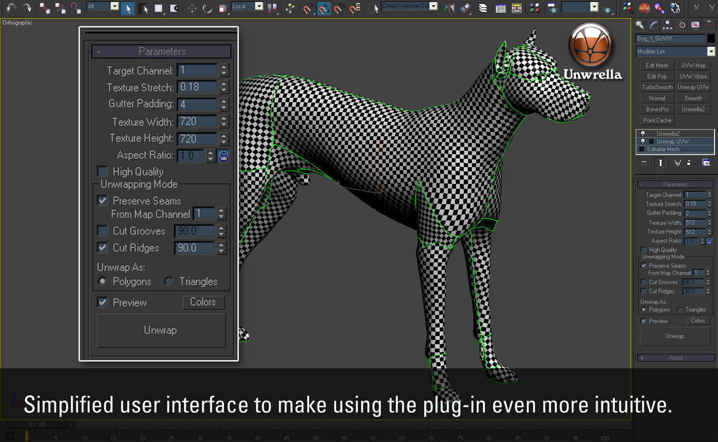Switch to the Modify panel tab
The width and height of the screenshot is (718, 442).
pyautogui.click(x=654, y=25)
